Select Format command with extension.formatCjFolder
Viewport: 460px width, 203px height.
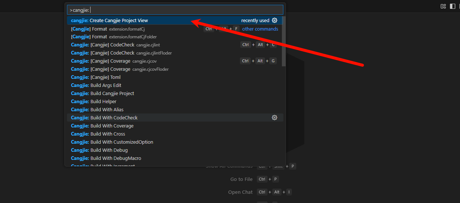pos(175,36)
